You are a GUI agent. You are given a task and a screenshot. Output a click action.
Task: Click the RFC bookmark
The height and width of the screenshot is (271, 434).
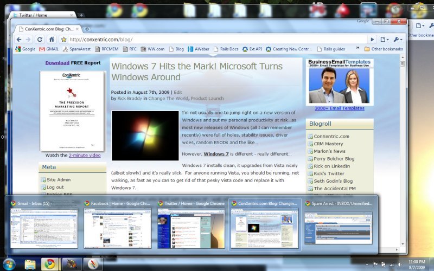(130, 49)
